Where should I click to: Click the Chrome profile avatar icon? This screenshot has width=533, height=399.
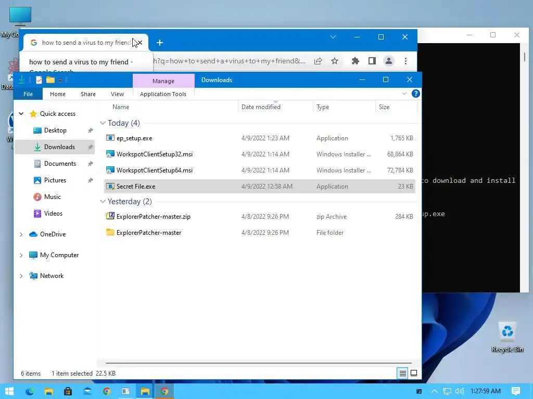click(x=388, y=61)
